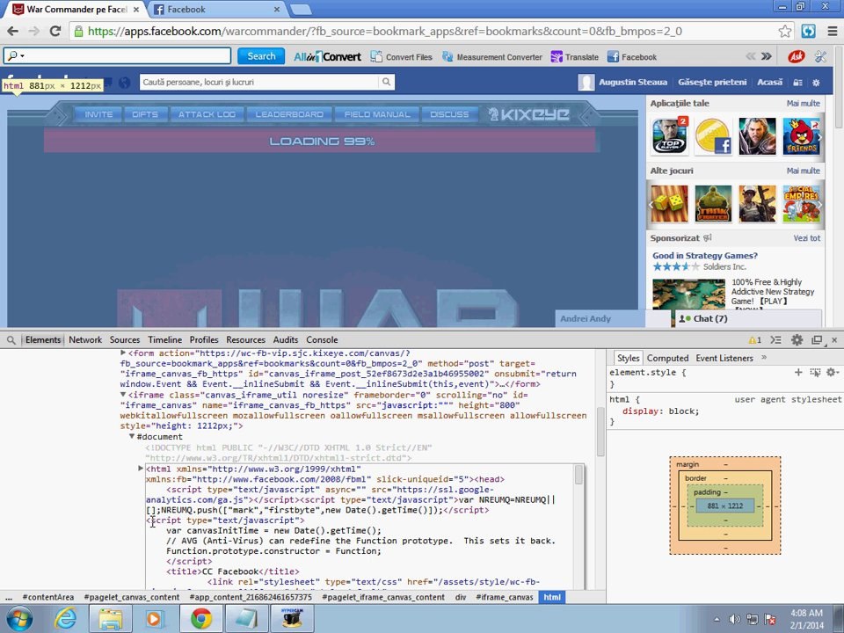Open the LEADERBOARD game button
844x633 pixels.
289,114
